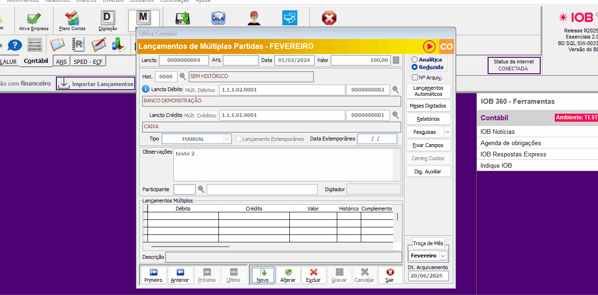Click the orange play button in header
The height and width of the screenshot is (295, 598).
(x=429, y=47)
